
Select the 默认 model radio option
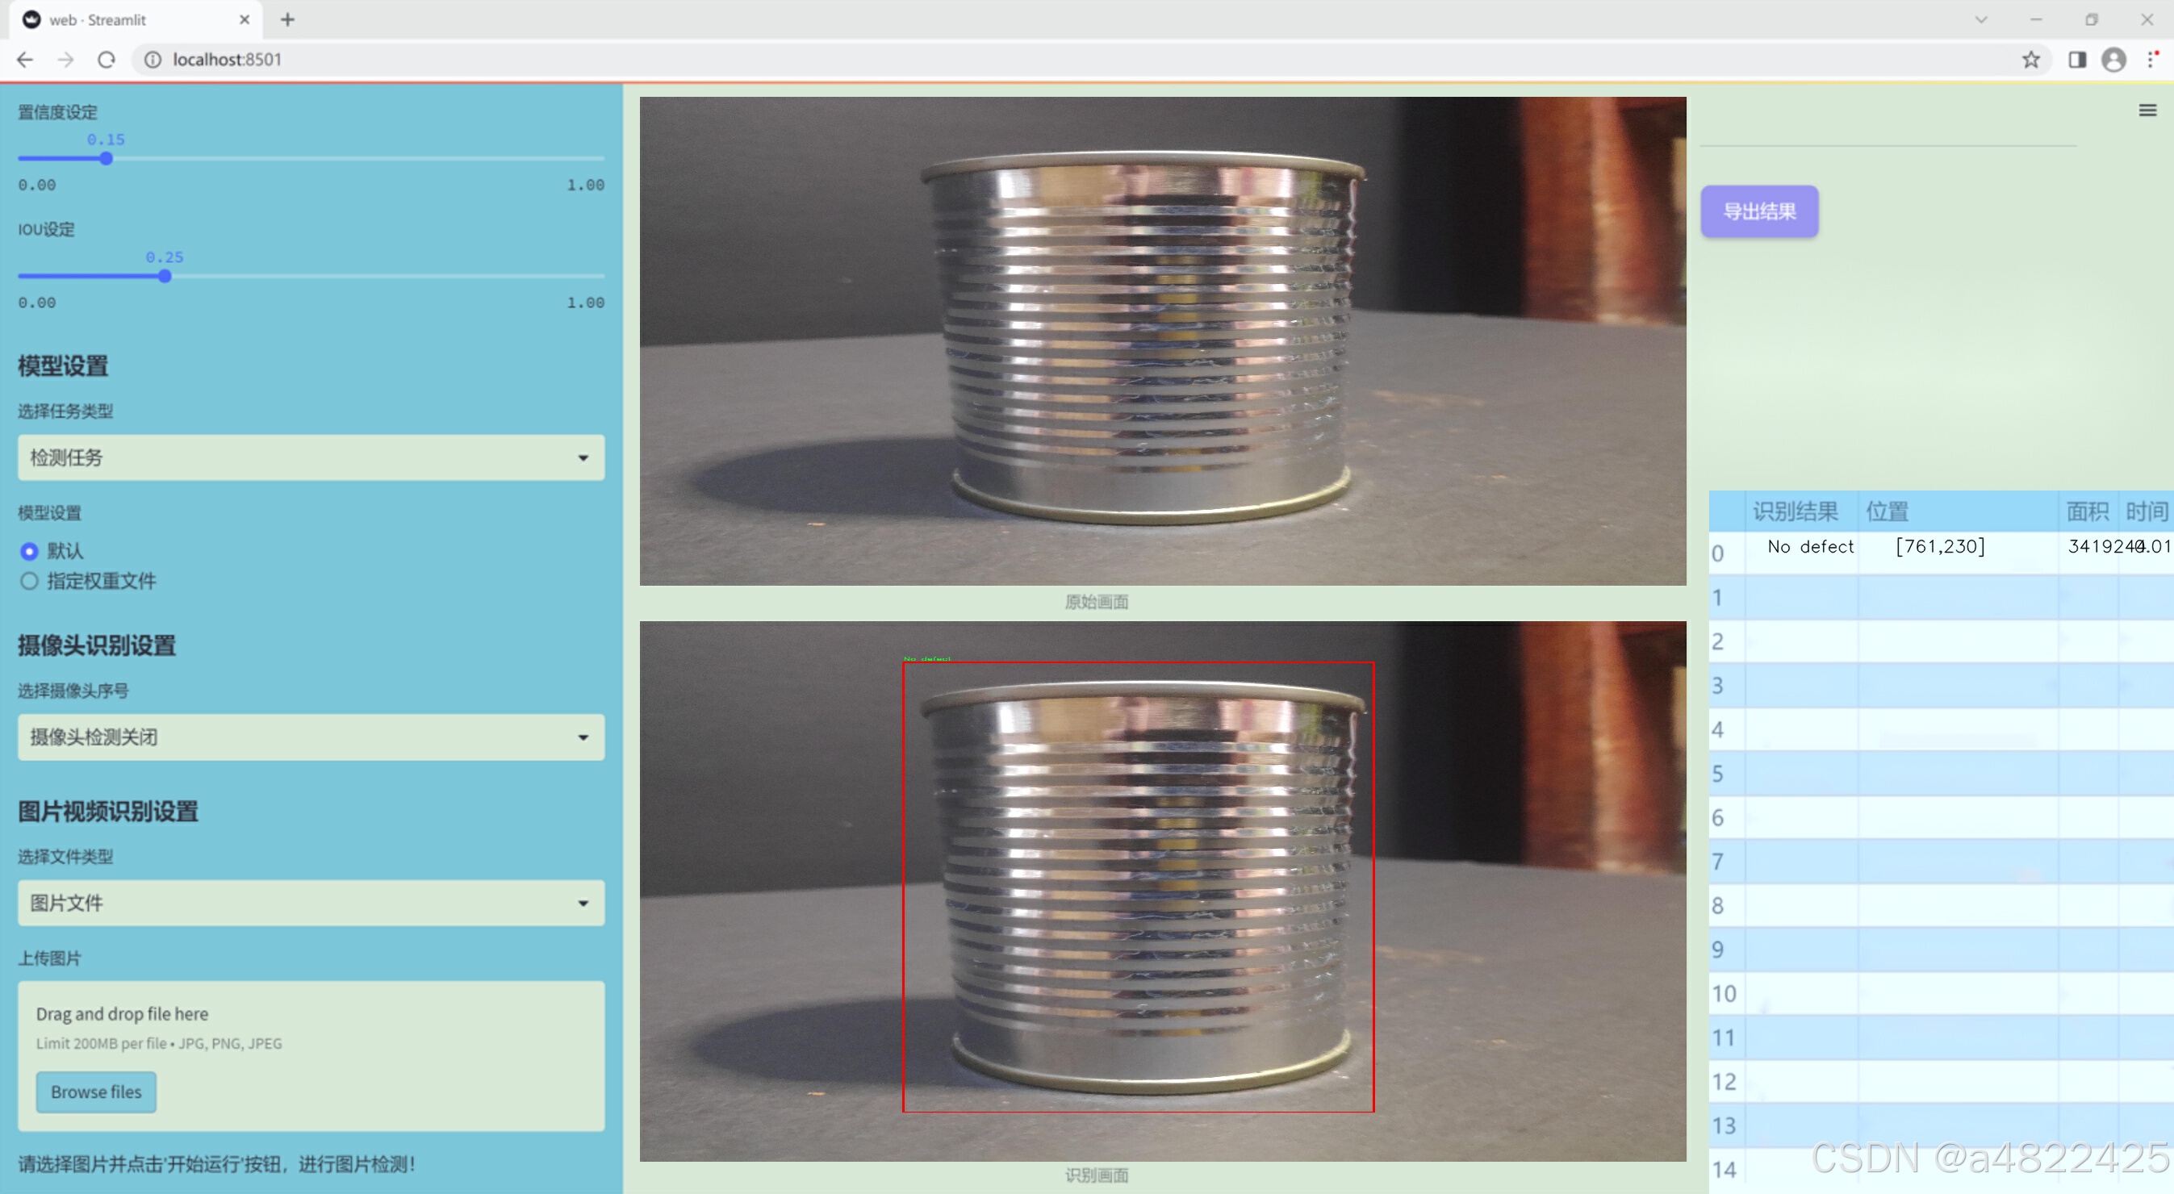tap(30, 551)
